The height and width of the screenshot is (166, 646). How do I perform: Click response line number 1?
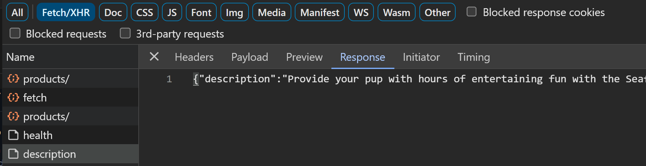[169, 79]
